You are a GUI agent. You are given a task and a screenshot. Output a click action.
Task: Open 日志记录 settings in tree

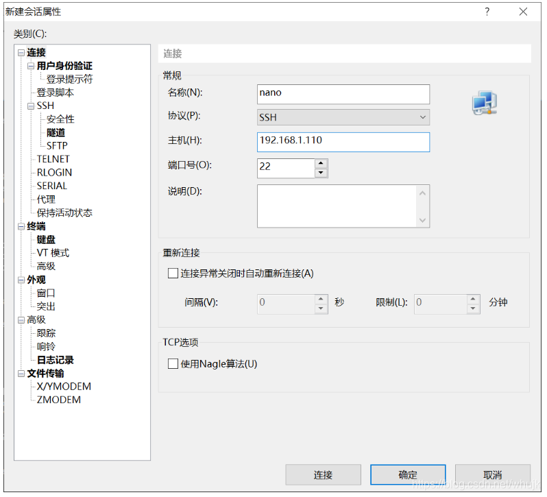tap(56, 361)
